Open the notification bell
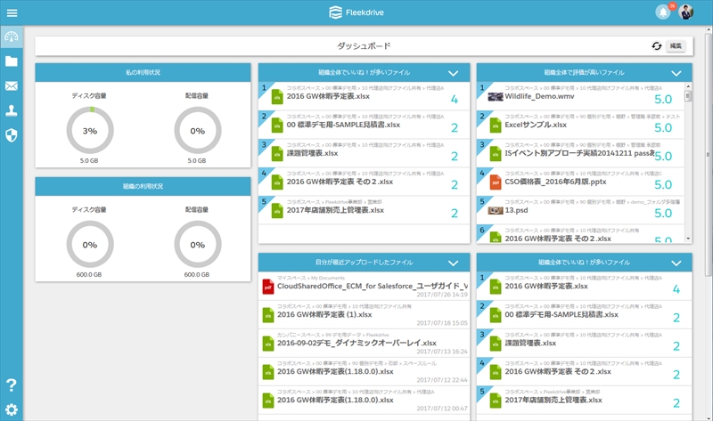This screenshot has width=713, height=421. [x=663, y=12]
